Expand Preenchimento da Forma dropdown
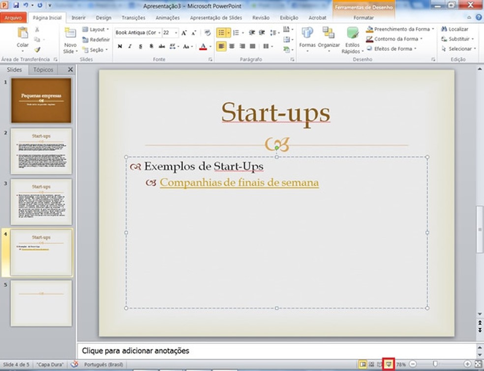 432,30
